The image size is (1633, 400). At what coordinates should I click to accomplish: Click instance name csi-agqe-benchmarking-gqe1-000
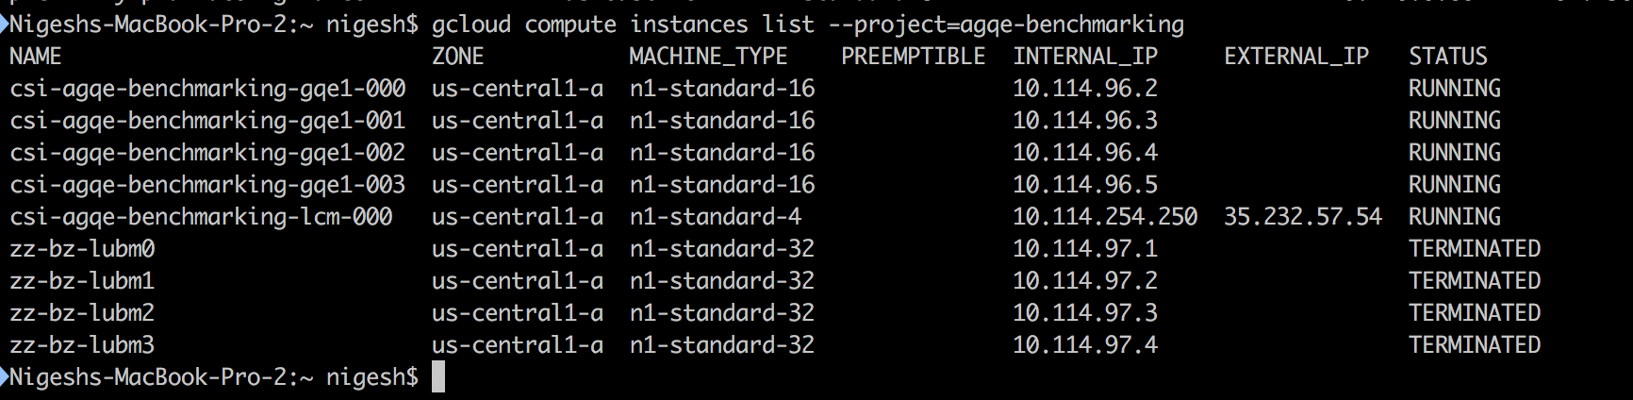pos(207,89)
